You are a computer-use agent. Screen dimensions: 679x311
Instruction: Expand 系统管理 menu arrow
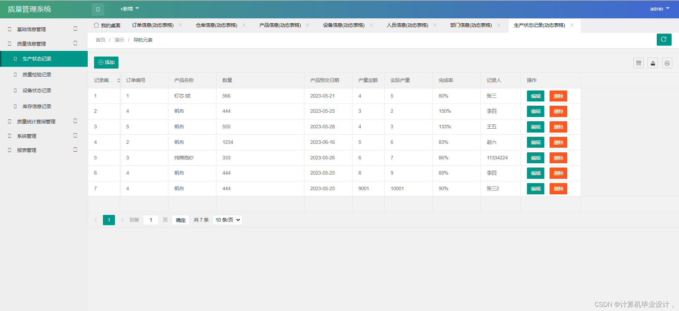click(75, 135)
